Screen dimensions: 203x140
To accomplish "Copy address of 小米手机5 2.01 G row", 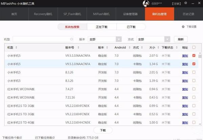I will (185, 73).
